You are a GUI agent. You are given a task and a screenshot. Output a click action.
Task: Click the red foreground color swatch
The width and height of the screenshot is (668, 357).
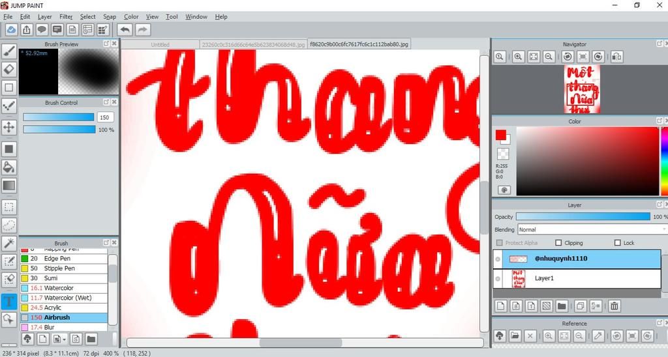pos(500,136)
